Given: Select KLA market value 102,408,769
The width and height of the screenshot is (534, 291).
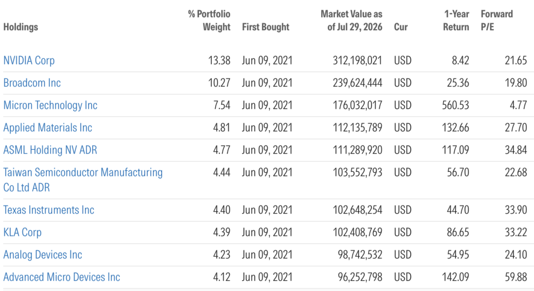Looking at the screenshot, I should coord(358,233).
